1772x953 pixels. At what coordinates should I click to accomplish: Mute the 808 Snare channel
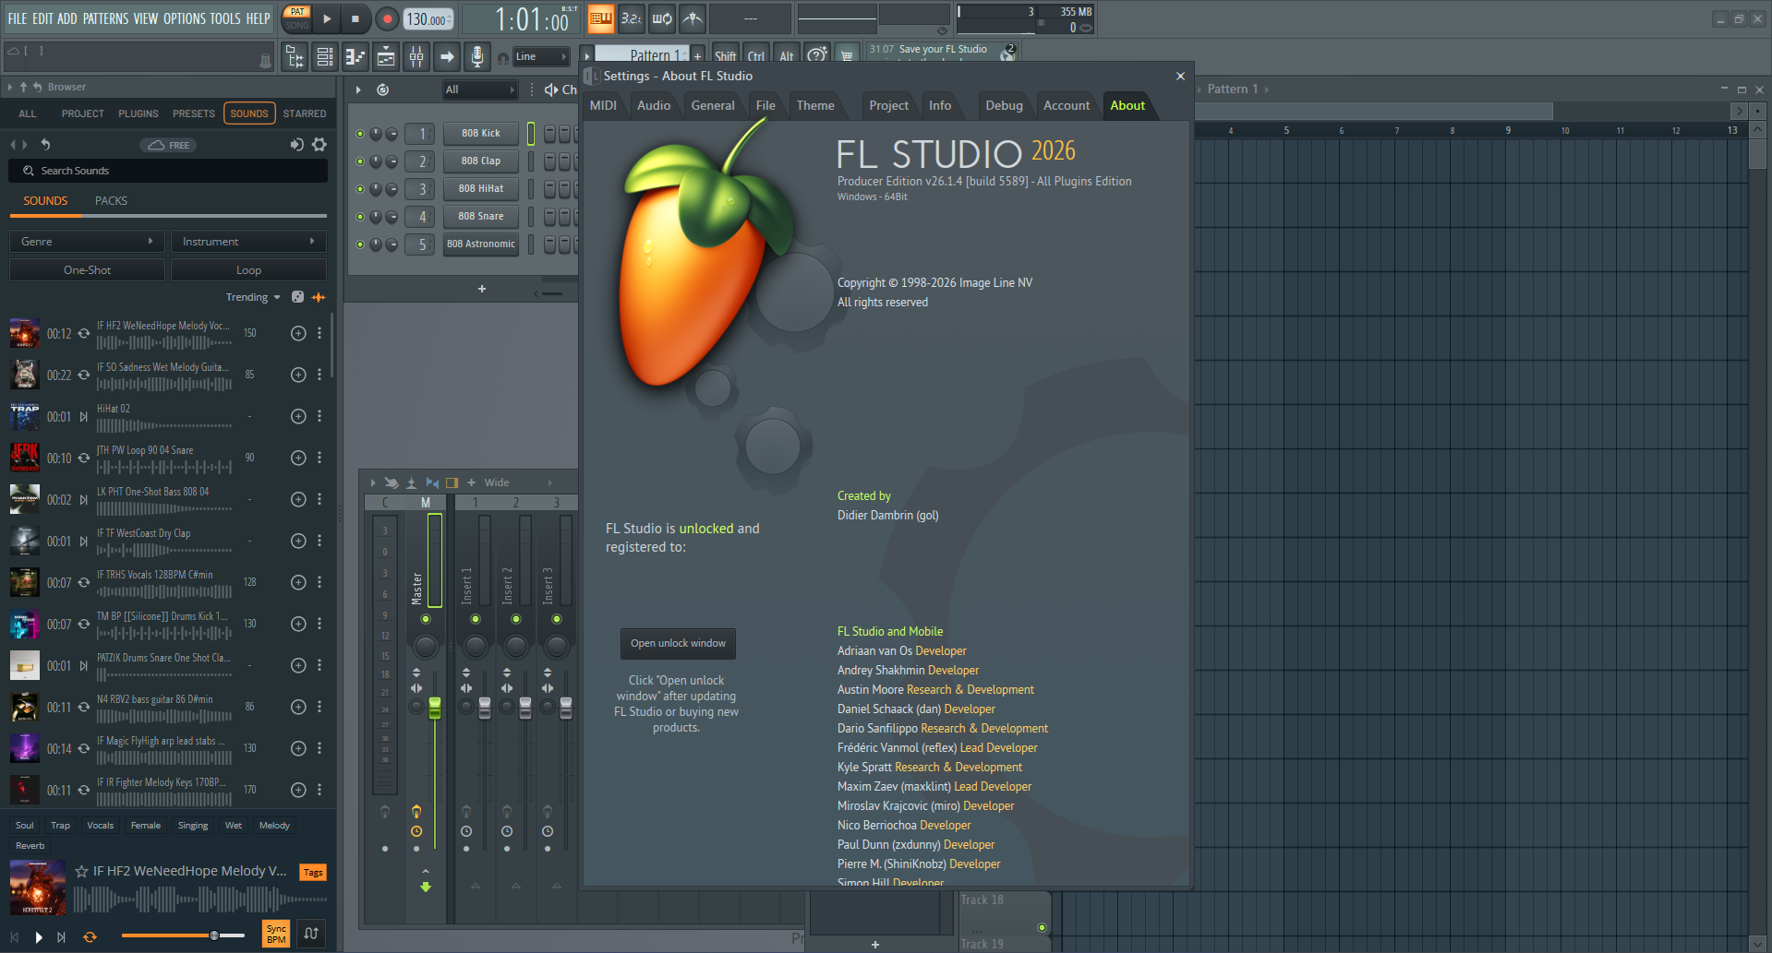[360, 217]
